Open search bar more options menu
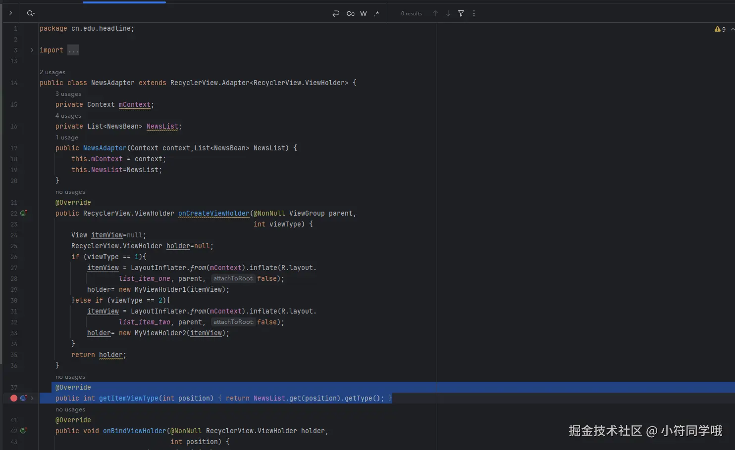The height and width of the screenshot is (450, 735). (x=474, y=13)
